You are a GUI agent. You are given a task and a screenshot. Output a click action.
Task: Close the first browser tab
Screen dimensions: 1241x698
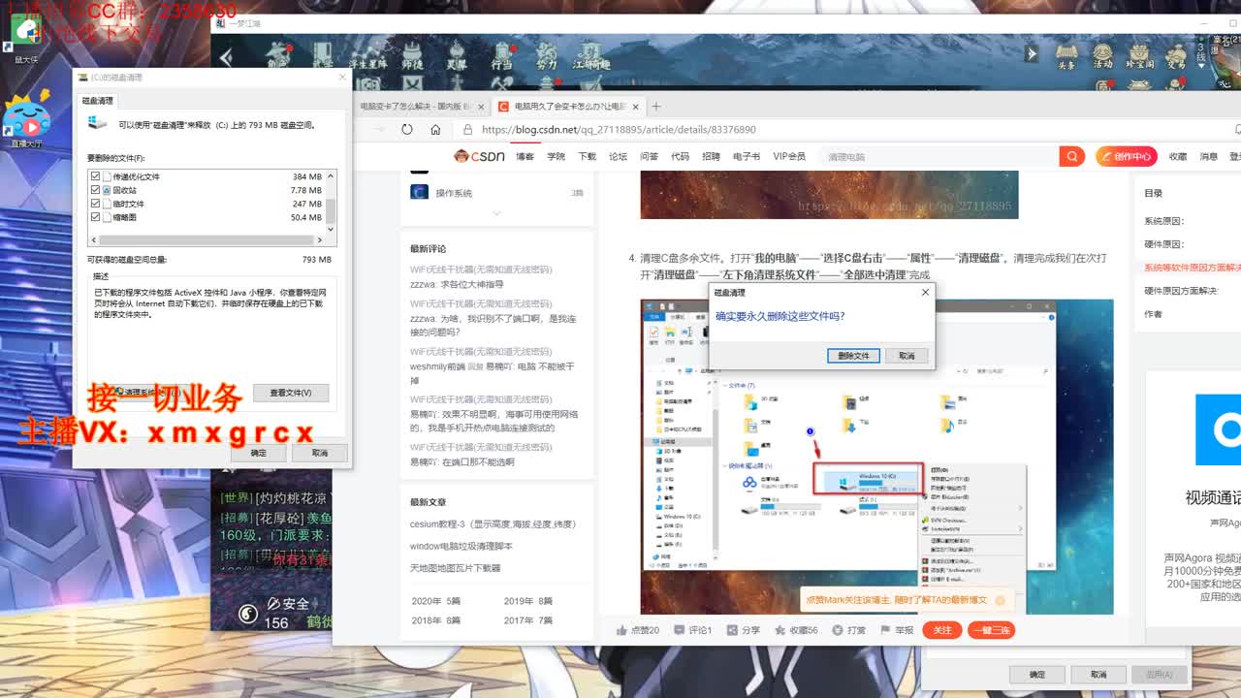[x=480, y=106]
